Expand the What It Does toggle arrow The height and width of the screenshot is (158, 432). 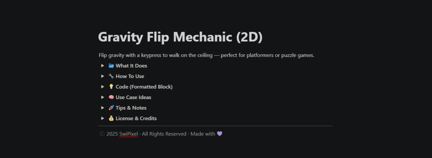click(102, 66)
